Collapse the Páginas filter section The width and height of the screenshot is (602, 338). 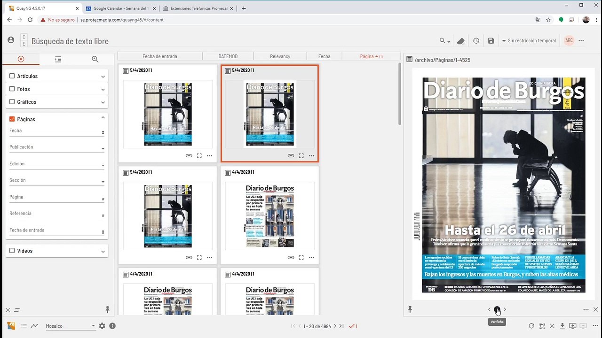[103, 118]
